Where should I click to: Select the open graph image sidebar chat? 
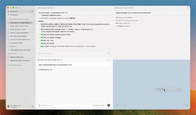click(x=21, y=33)
